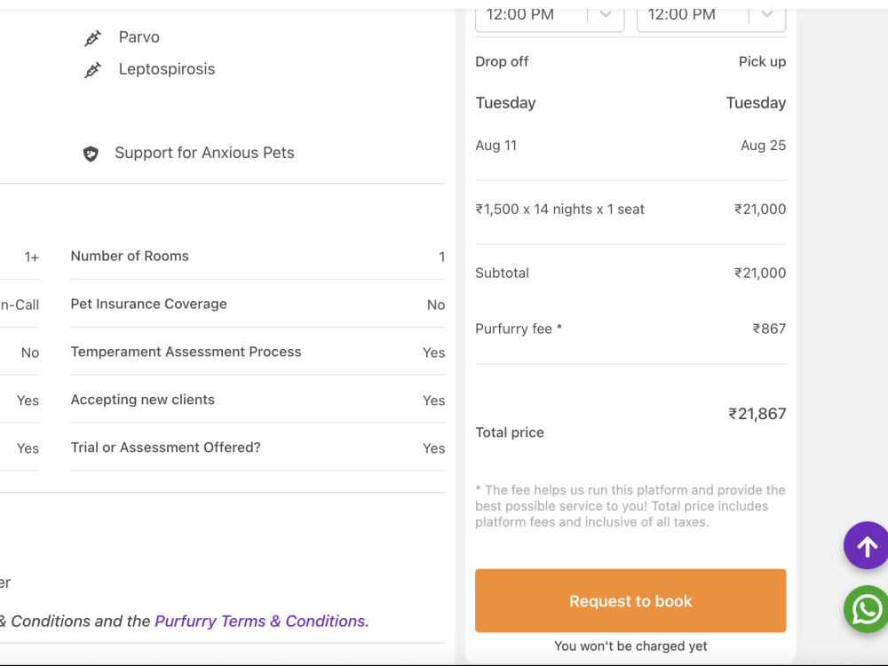Viewport: 888px width, 666px height.
Task: Click the Request to book button
Action: (630, 600)
